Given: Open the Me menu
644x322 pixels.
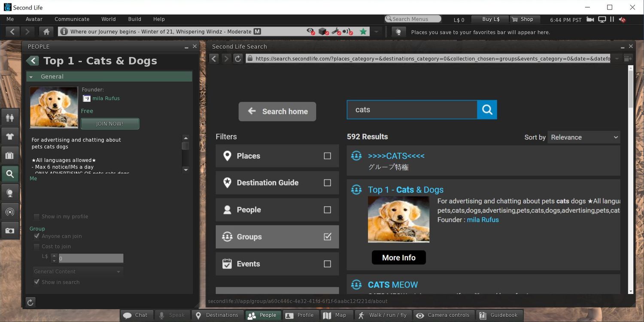Looking at the screenshot, I should [10, 19].
